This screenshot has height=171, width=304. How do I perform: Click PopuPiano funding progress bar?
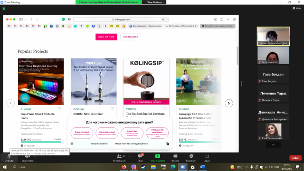click(x=41, y=142)
